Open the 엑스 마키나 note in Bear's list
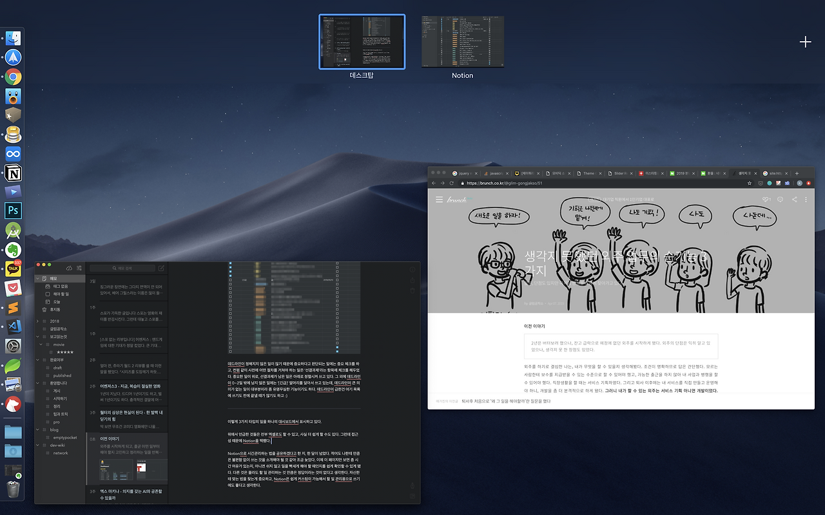825x515 pixels. tap(127, 494)
